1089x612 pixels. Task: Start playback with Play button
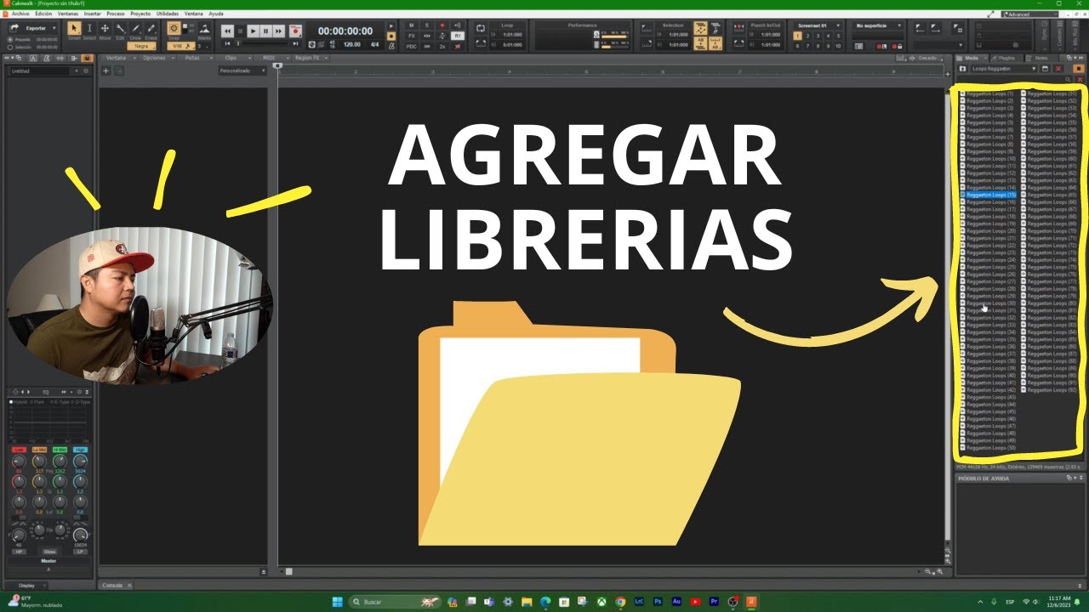pyautogui.click(x=253, y=31)
